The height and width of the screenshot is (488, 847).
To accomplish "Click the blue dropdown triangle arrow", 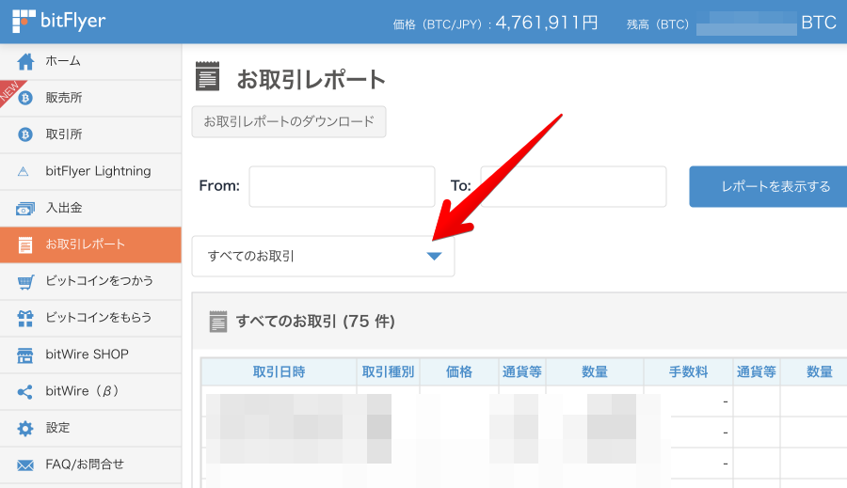I will tap(434, 257).
